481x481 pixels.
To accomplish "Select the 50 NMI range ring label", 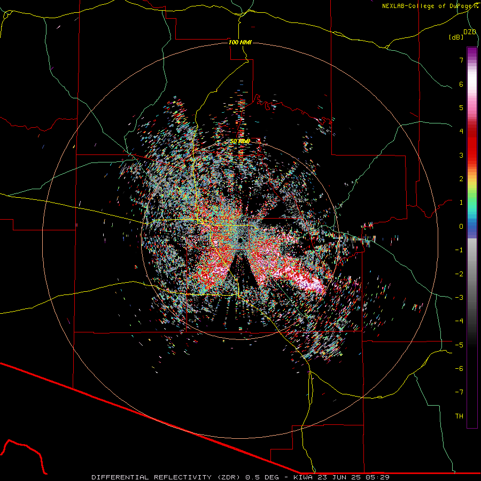I will tap(240, 142).
